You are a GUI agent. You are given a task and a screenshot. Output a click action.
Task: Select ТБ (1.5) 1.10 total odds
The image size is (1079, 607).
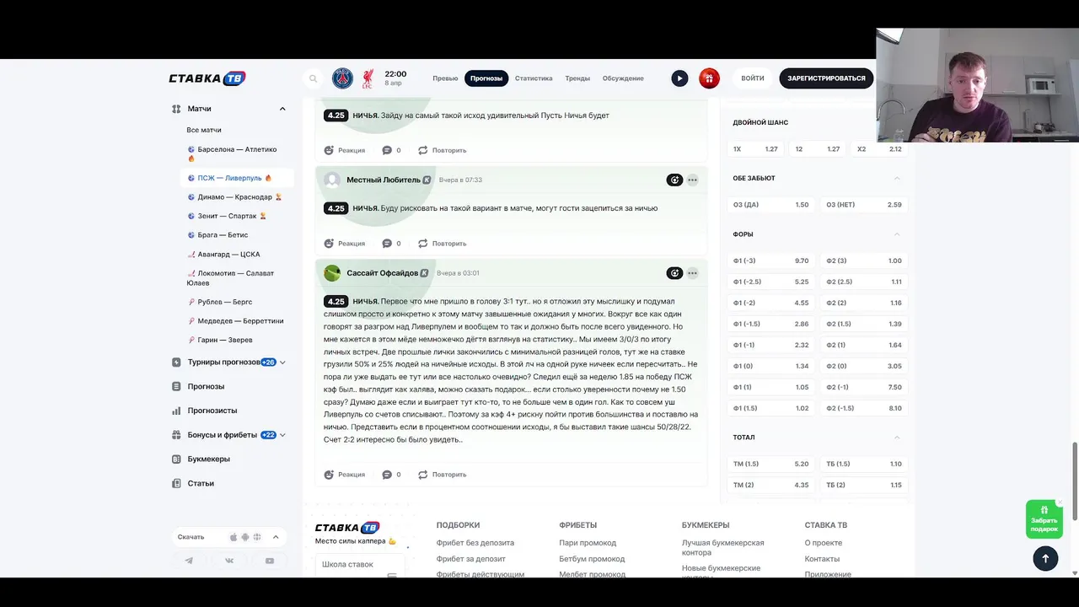pos(864,464)
